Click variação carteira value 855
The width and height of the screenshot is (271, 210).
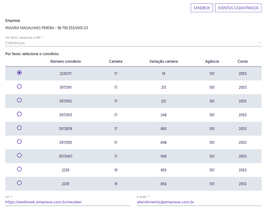[x=164, y=170]
